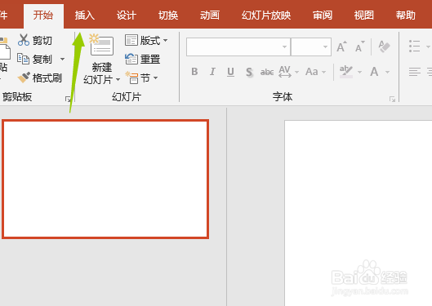The height and width of the screenshot is (306, 432).
Task: Switch to the Insert (插入) tab
Action: coord(85,16)
